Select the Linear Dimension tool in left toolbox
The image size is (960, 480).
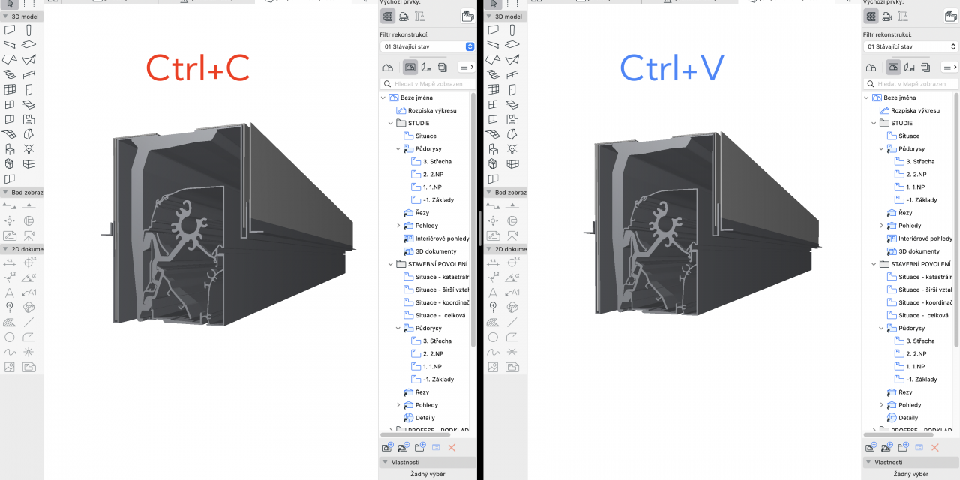point(10,262)
